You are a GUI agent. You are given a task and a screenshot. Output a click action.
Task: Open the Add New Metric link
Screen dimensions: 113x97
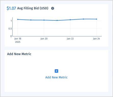(56, 77)
